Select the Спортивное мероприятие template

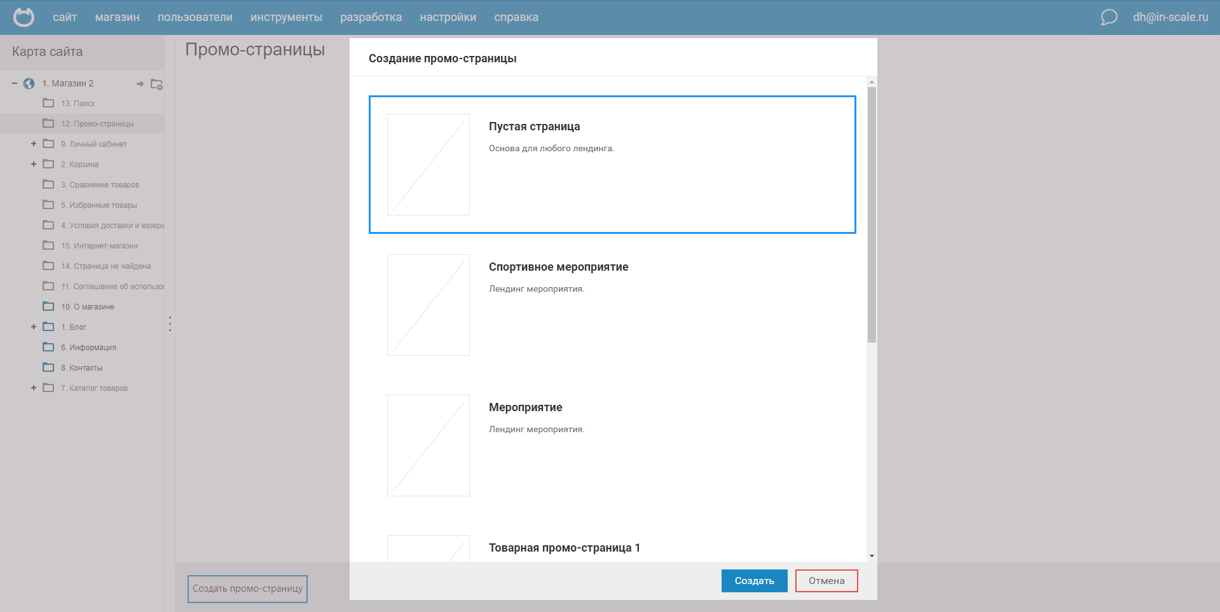point(612,305)
